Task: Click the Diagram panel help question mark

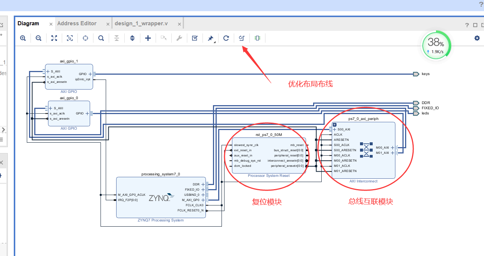Action: point(467,25)
